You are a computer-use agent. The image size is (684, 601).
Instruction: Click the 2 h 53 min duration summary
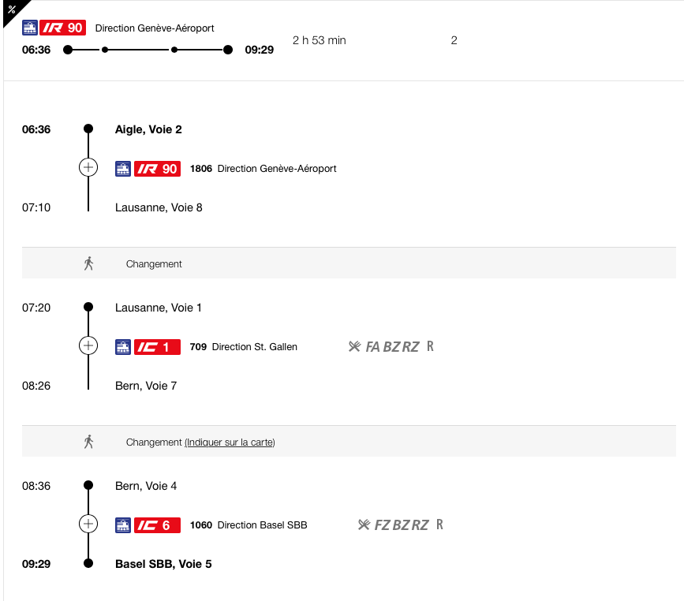tap(320, 40)
